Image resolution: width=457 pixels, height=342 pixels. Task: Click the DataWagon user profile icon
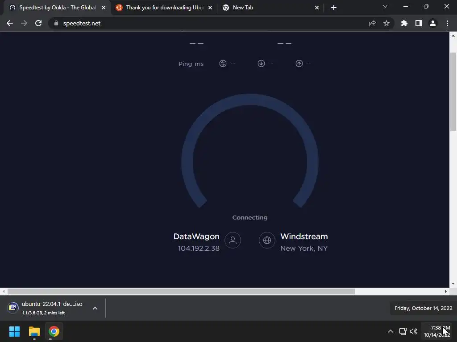[x=233, y=240]
